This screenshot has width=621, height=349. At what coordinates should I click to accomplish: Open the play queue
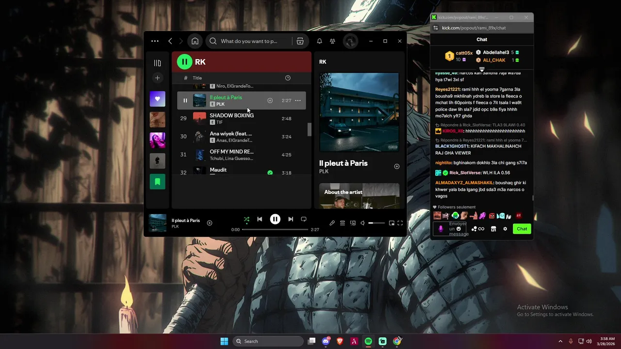343,223
